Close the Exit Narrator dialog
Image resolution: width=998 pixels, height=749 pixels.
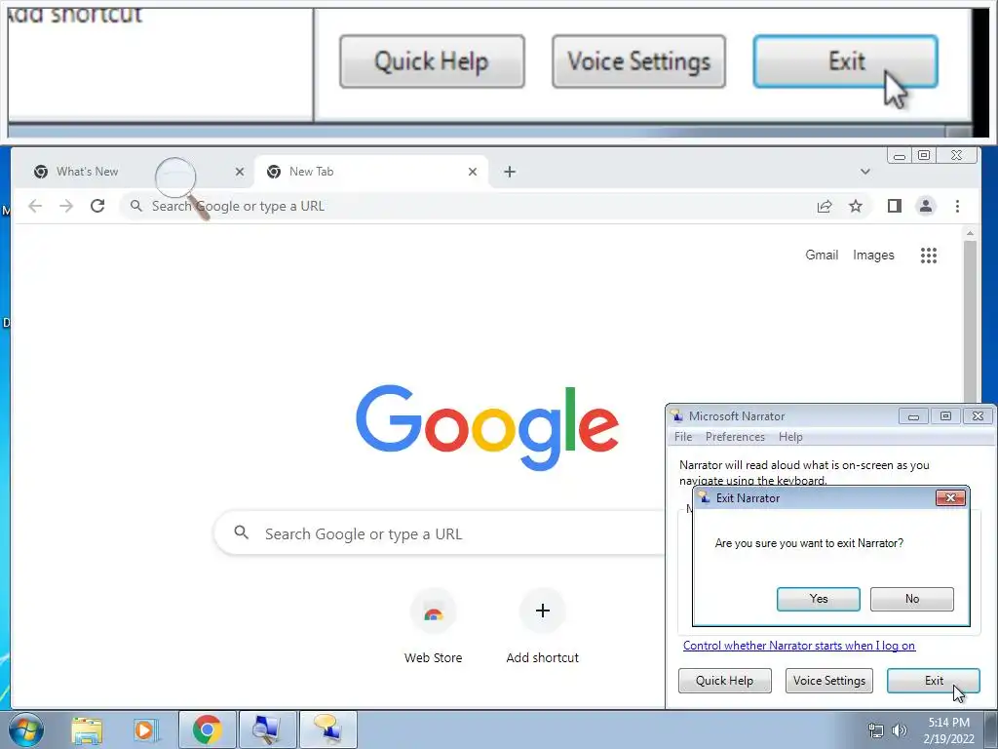coord(951,497)
